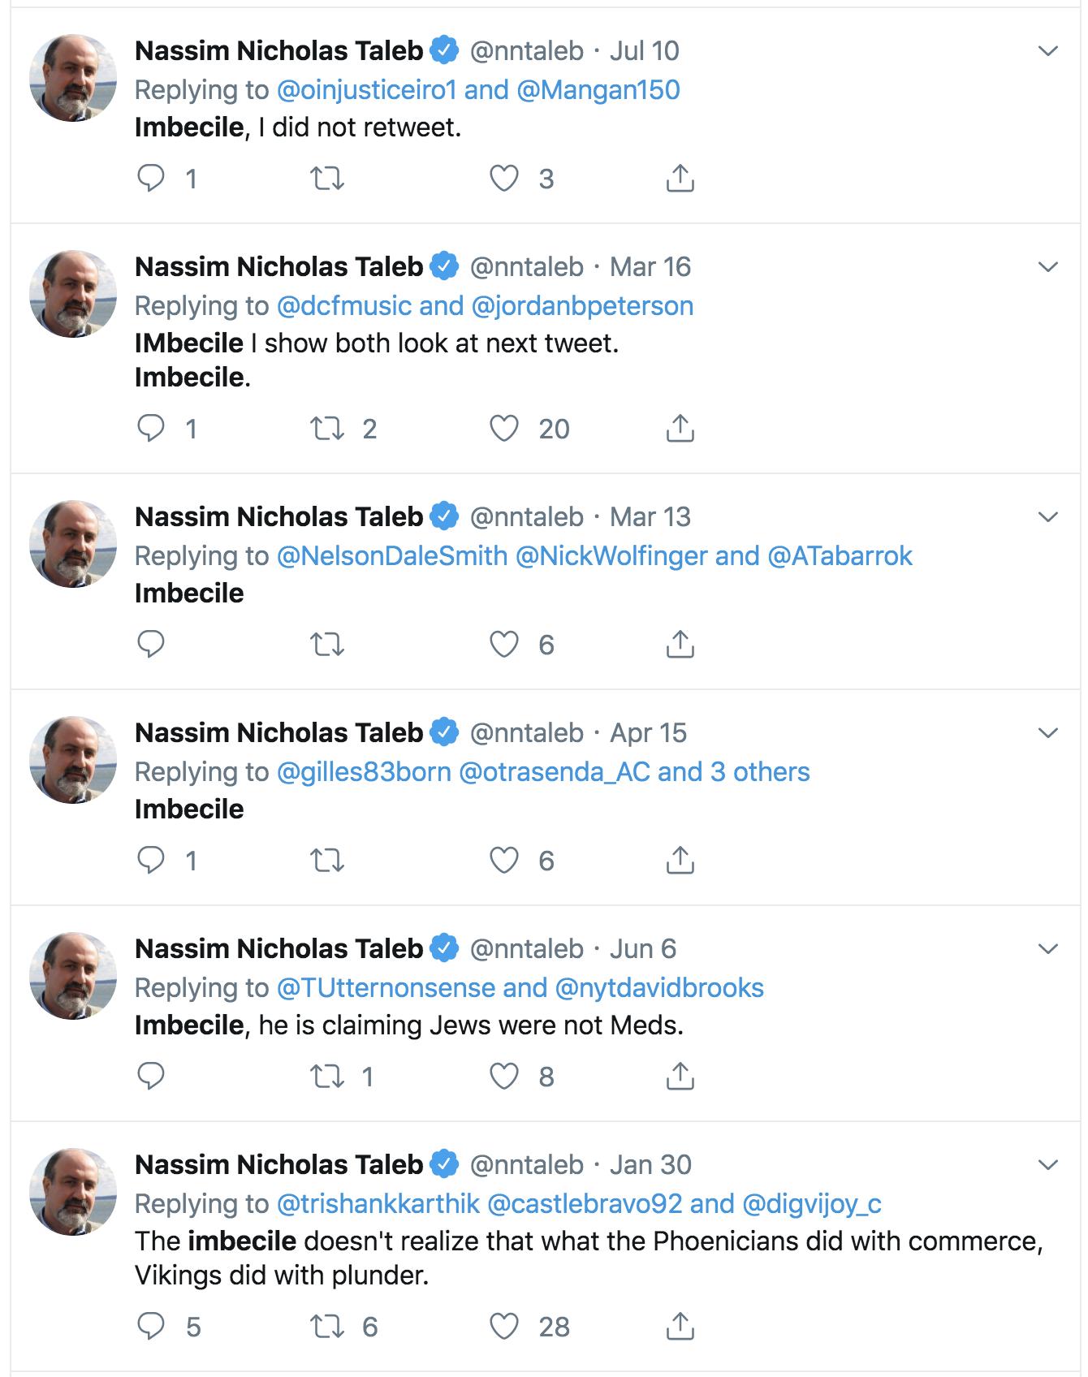Open the Apr 15 tweet timestamp
1088x1377 pixels.
648,733
